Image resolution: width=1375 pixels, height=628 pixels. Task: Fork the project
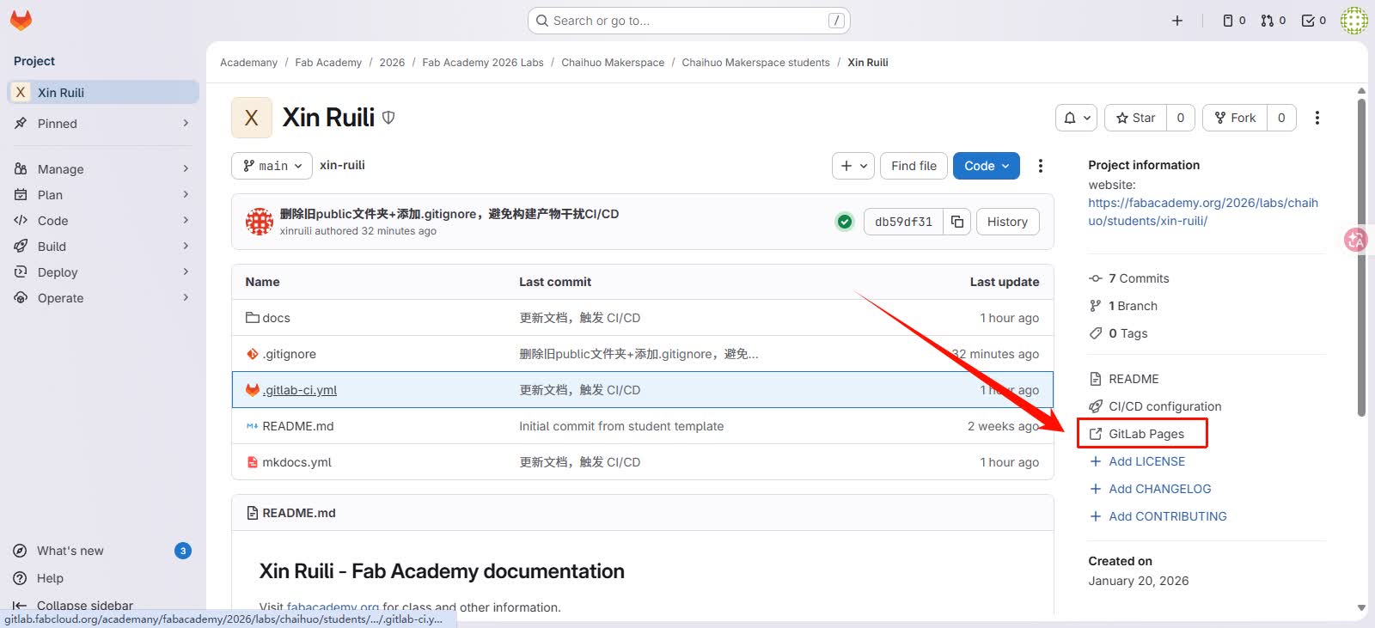pos(1235,118)
